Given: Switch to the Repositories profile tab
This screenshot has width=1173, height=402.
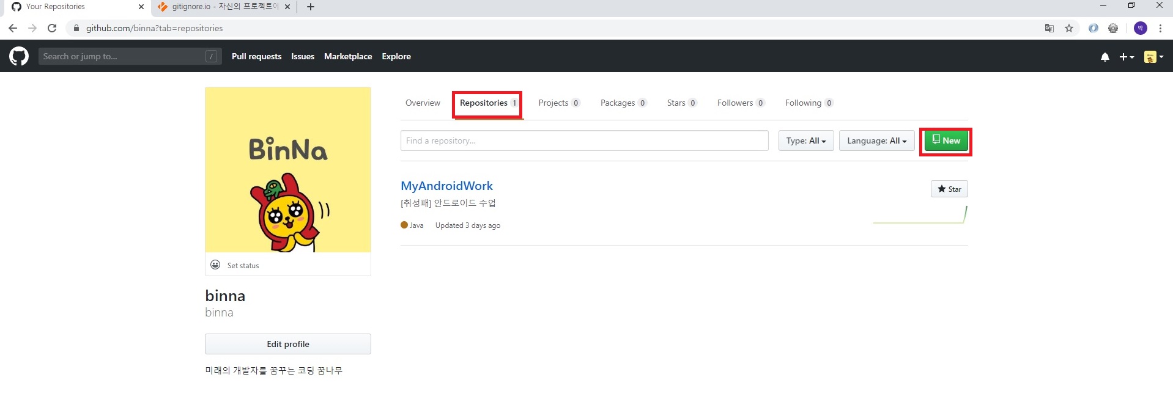Looking at the screenshot, I should [489, 103].
